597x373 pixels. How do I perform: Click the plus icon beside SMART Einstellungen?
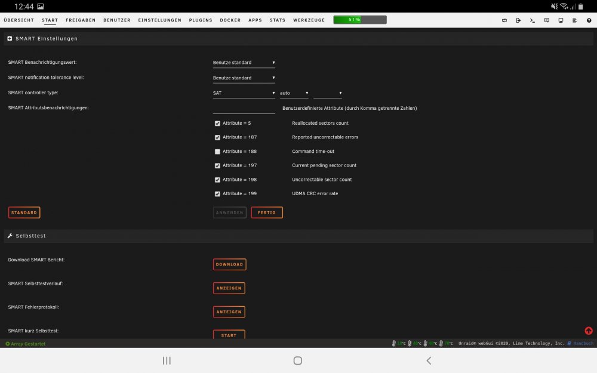click(x=10, y=38)
